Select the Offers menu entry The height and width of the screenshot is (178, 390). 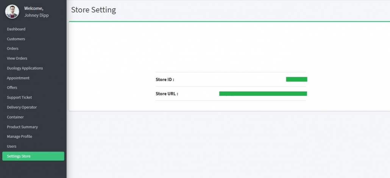tap(12, 87)
